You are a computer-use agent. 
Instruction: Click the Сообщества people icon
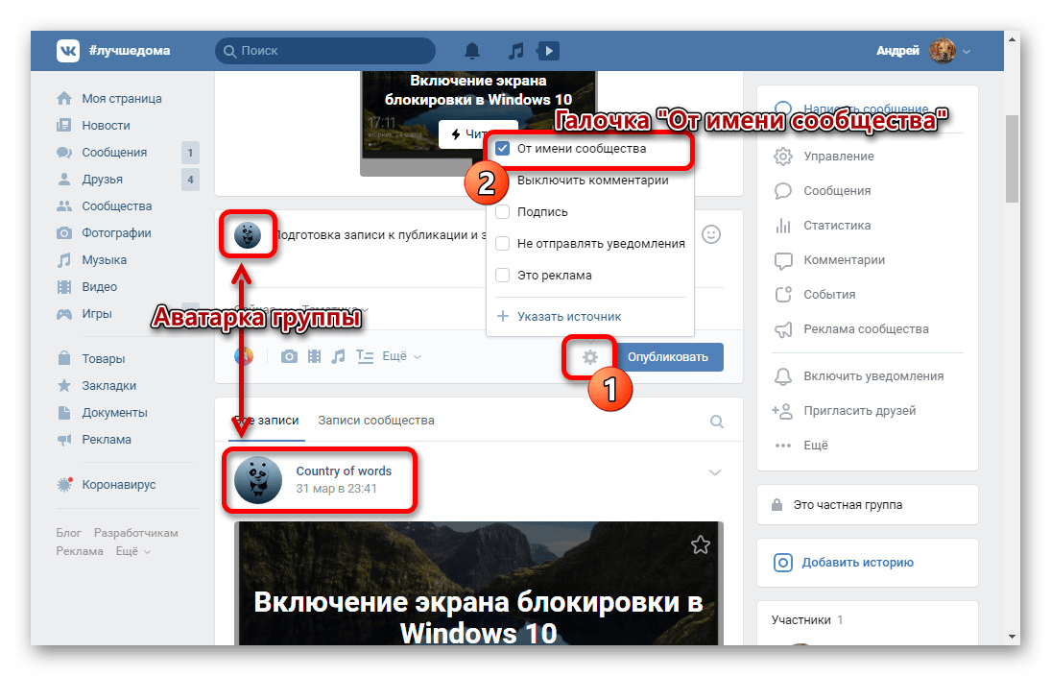64,205
